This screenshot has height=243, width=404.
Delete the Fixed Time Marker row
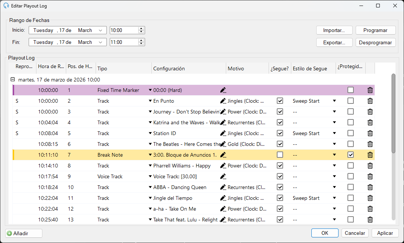point(370,90)
